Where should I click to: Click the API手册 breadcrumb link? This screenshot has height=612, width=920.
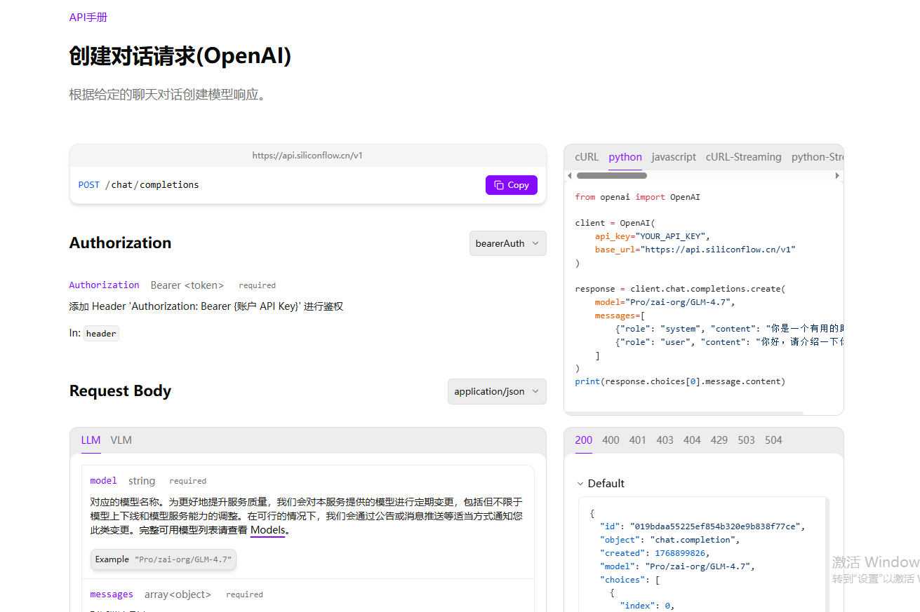88,18
